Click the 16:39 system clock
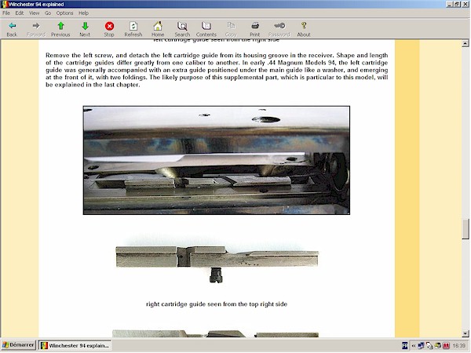The width and height of the screenshot is (471, 353). (x=459, y=346)
